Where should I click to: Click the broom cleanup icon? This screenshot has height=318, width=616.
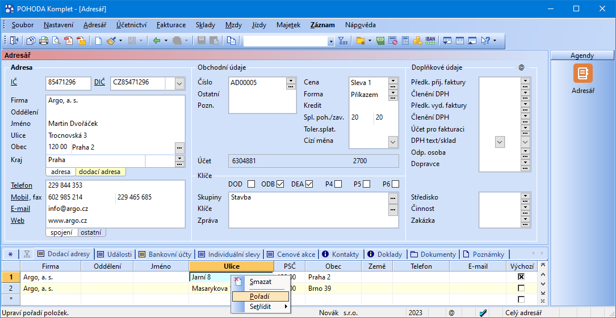pyautogui.click(x=111, y=40)
